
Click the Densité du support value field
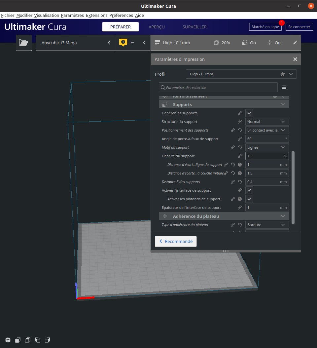267,156
